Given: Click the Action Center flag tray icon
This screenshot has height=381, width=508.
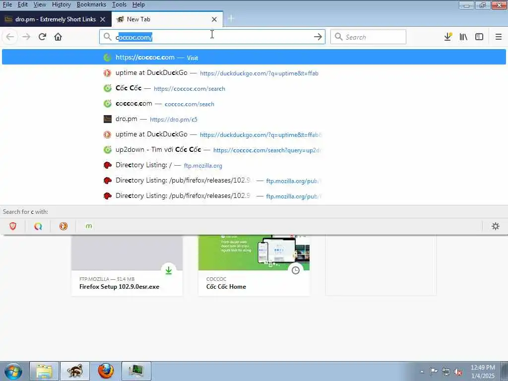Looking at the screenshot, I should (434, 371).
